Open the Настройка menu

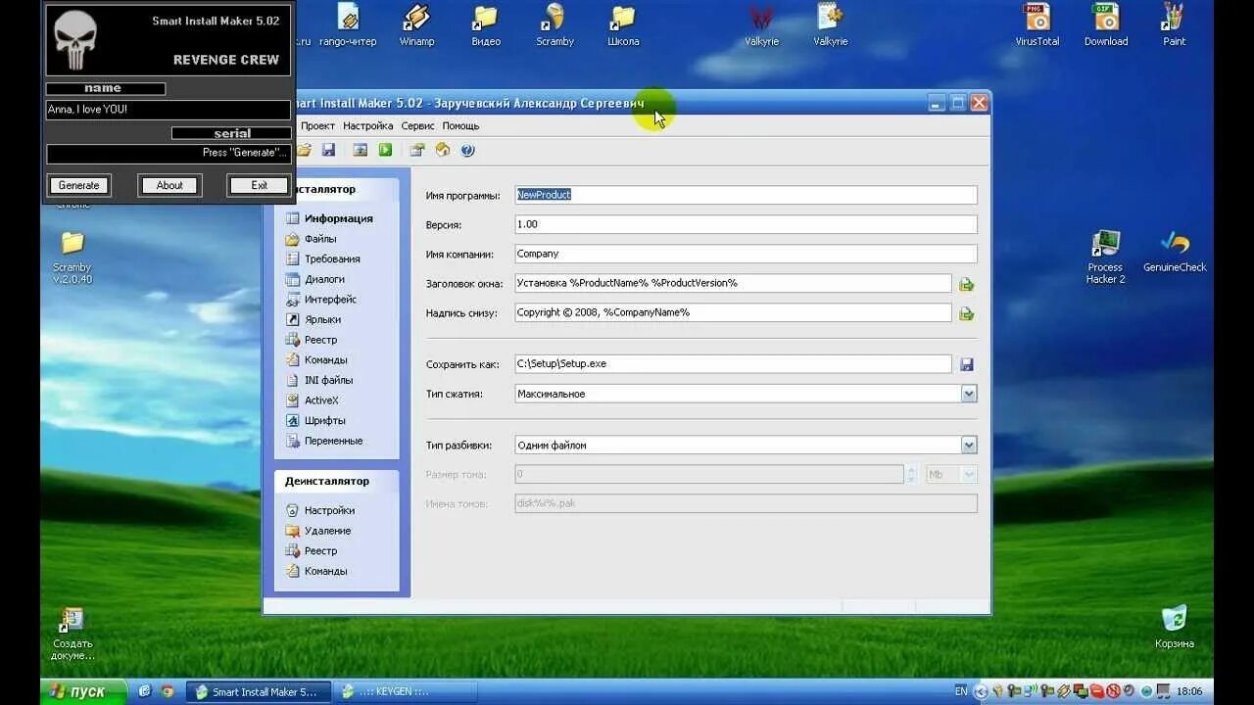367,125
